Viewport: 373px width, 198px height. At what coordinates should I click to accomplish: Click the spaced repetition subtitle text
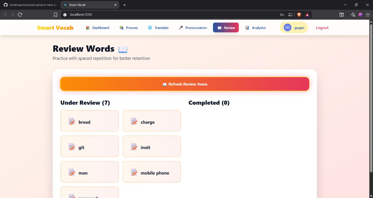coord(101,58)
